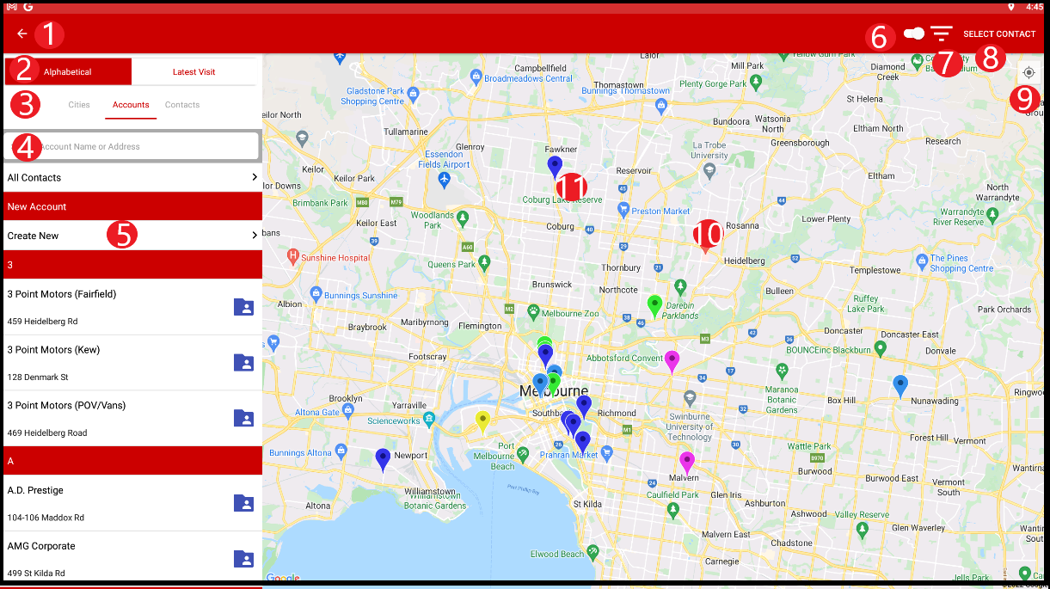This screenshot has width=1050, height=589.
Task: Switch to the Contacts tab
Action: click(182, 105)
